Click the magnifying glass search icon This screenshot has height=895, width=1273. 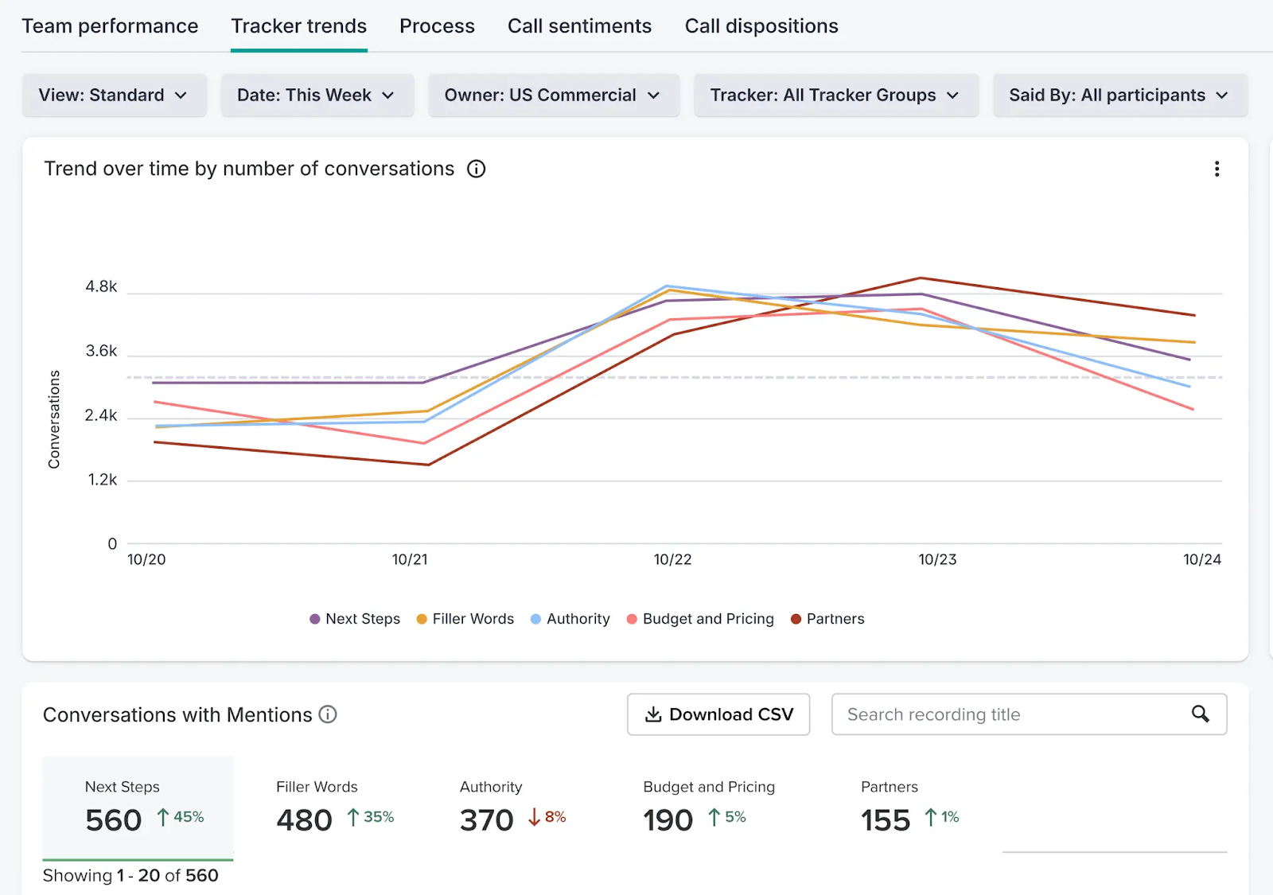click(1201, 714)
